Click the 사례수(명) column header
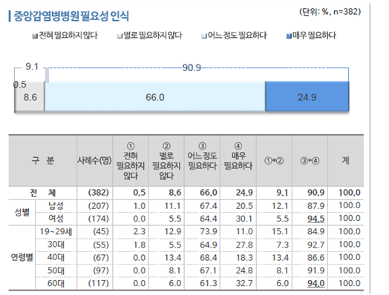The height and width of the screenshot is (295, 389). [94, 161]
